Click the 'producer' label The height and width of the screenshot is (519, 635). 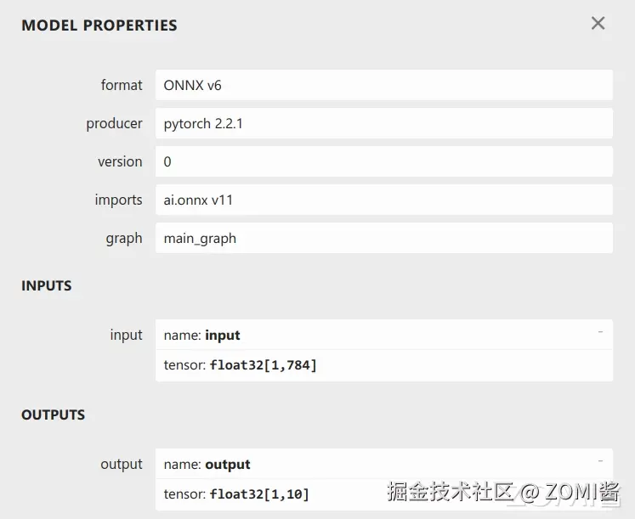pos(114,124)
